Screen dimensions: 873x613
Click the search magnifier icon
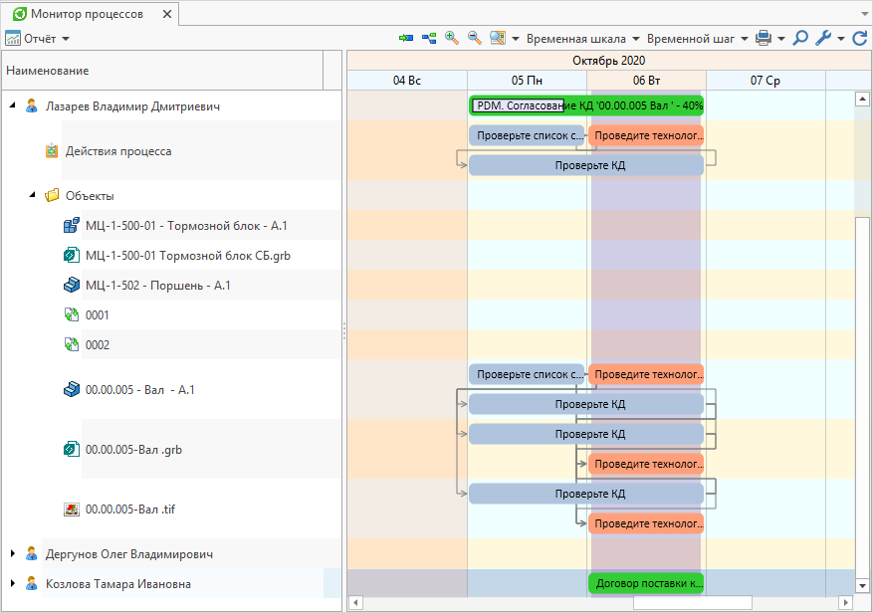(x=800, y=38)
